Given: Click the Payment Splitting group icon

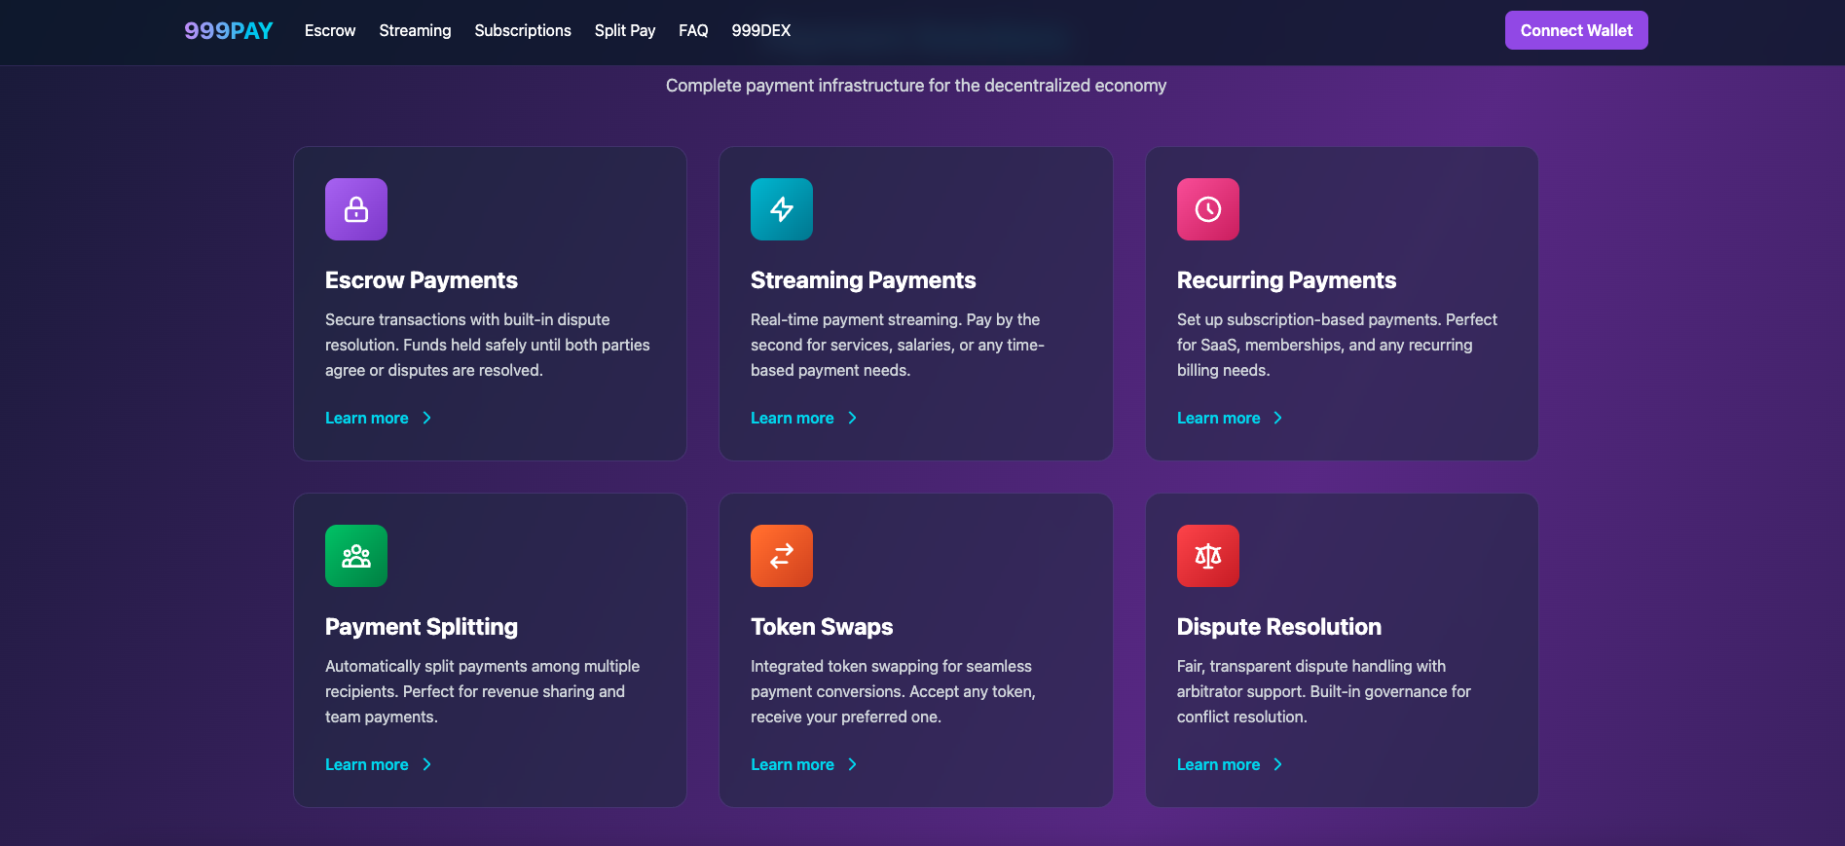Looking at the screenshot, I should [x=356, y=556].
